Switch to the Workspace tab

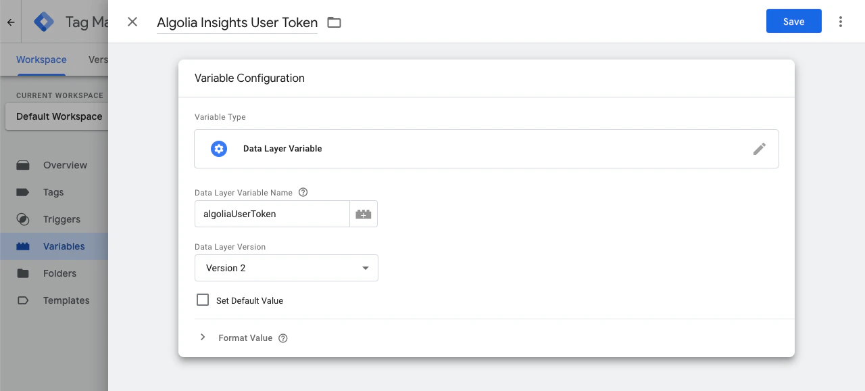point(41,60)
